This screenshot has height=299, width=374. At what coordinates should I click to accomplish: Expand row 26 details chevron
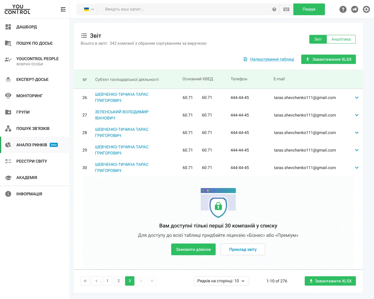coord(357,98)
